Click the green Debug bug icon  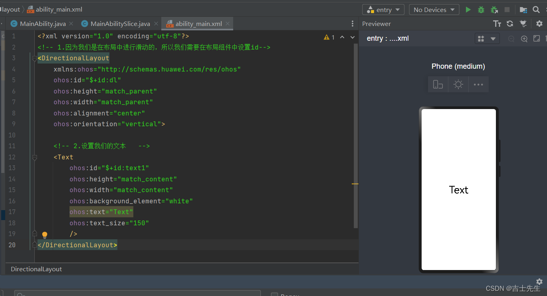(x=481, y=10)
